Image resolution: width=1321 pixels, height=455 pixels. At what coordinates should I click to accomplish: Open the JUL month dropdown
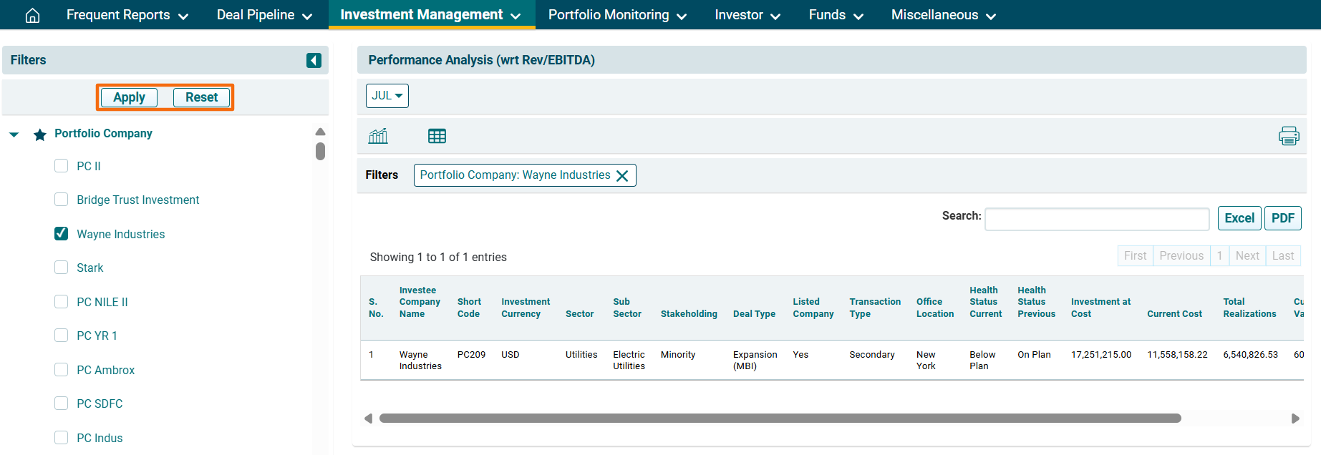(x=387, y=96)
